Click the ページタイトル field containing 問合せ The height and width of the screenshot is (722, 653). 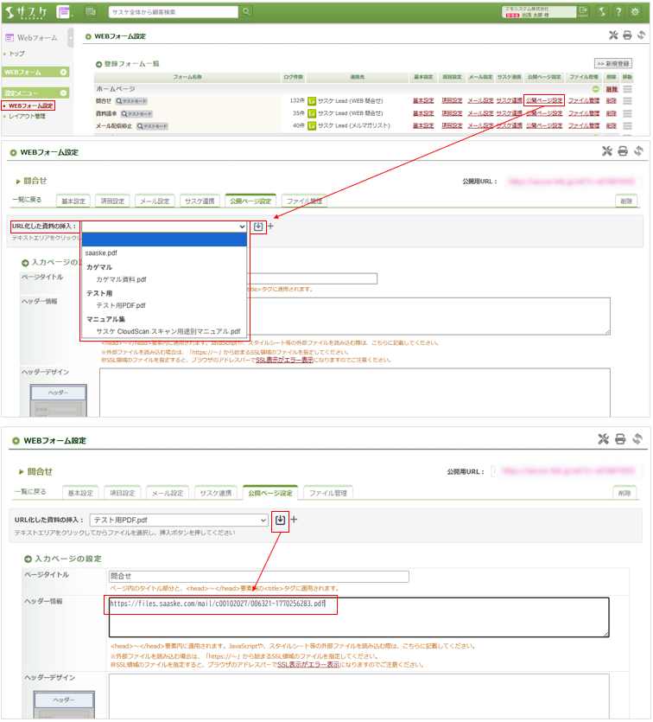258,576
